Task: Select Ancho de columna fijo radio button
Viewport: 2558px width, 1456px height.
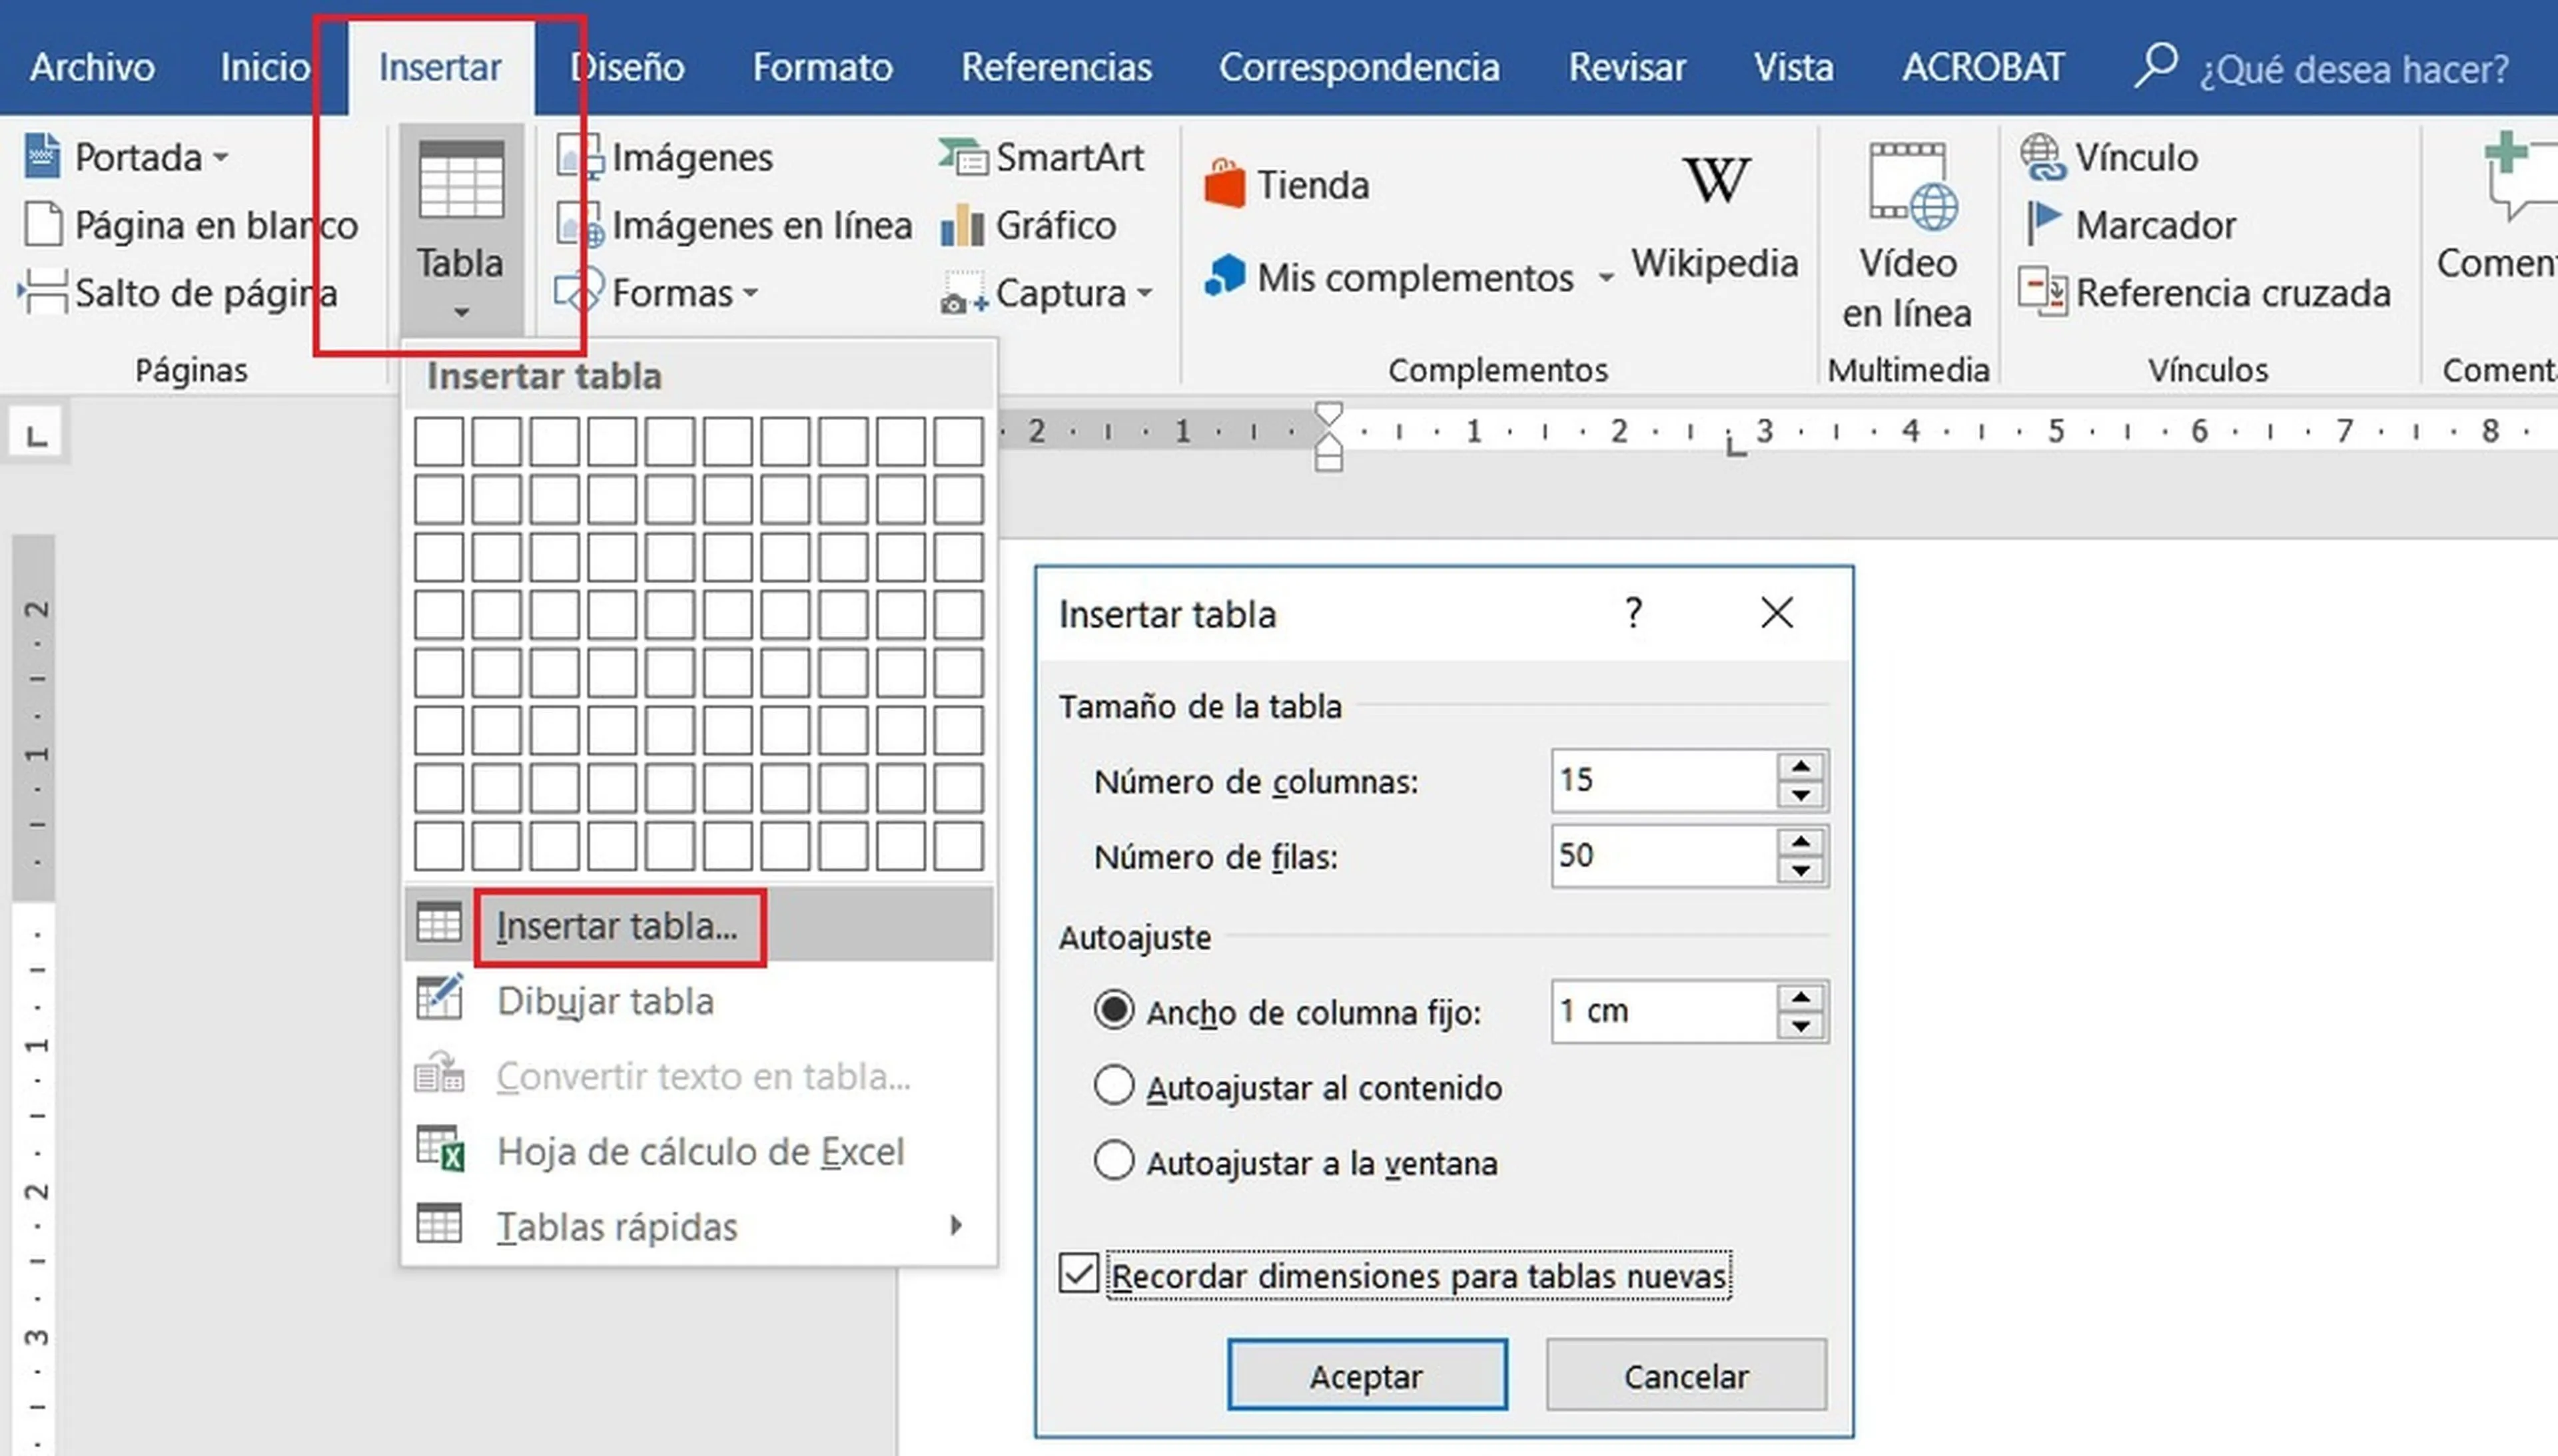Action: 1113,1011
